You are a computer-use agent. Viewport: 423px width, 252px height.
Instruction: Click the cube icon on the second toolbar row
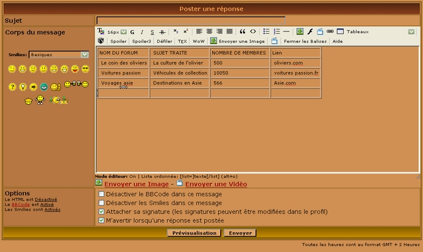coord(101,41)
